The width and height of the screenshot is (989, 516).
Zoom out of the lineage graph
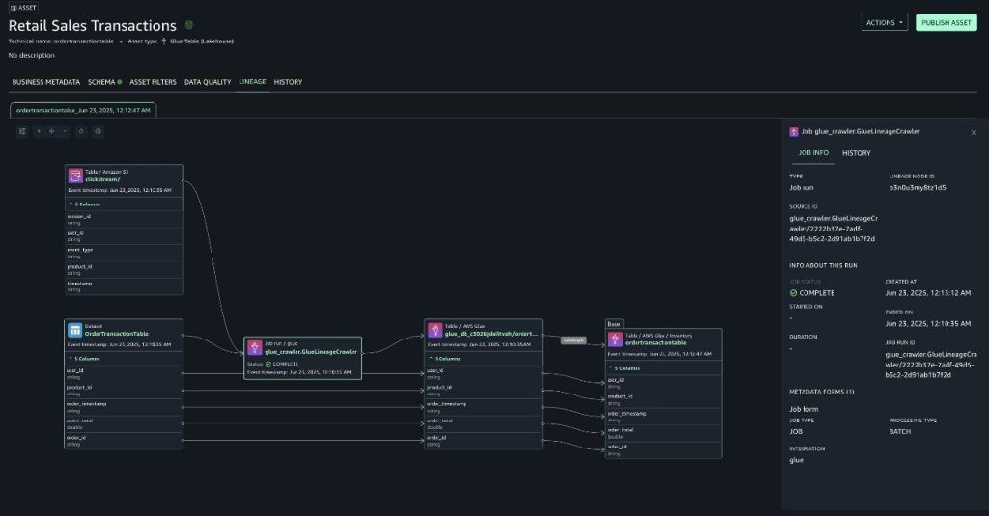65,131
